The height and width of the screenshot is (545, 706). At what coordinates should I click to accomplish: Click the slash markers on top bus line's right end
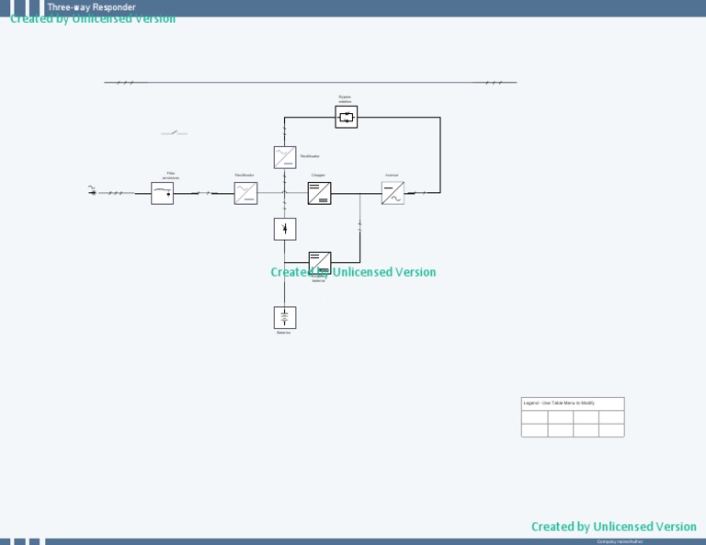(x=494, y=83)
